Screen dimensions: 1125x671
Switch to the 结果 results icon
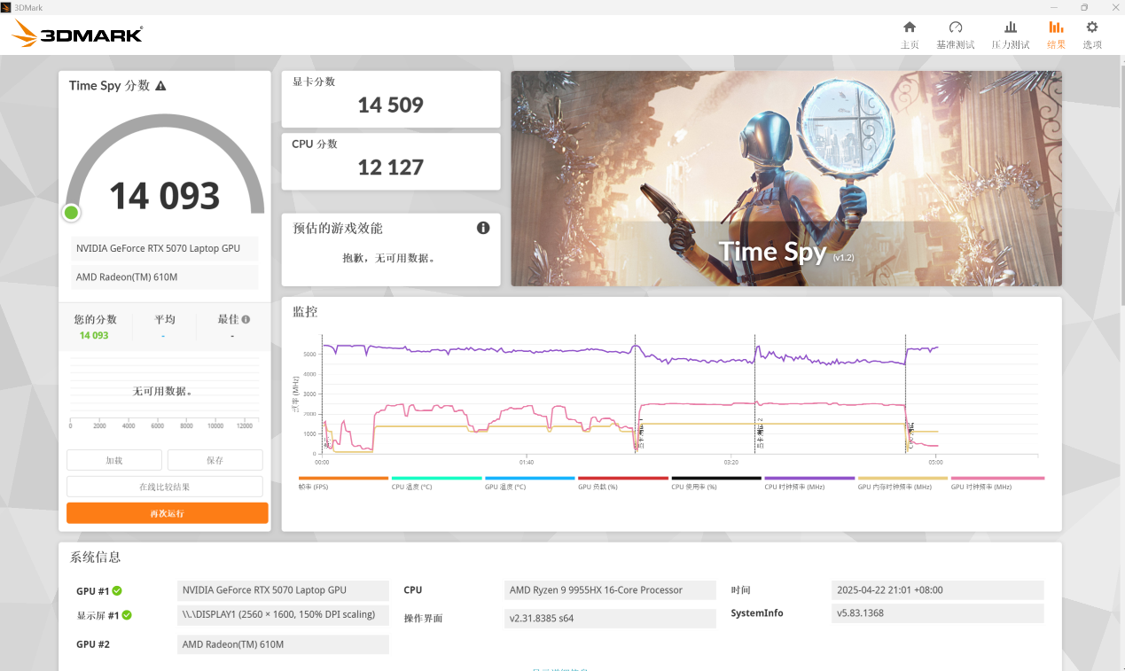click(1056, 34)
